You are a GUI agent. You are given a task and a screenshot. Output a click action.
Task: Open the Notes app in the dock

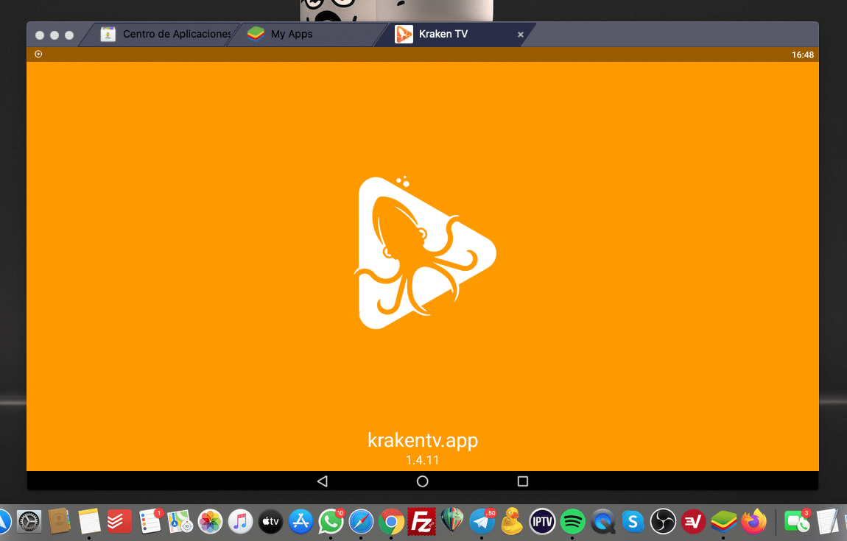[89, 522]
